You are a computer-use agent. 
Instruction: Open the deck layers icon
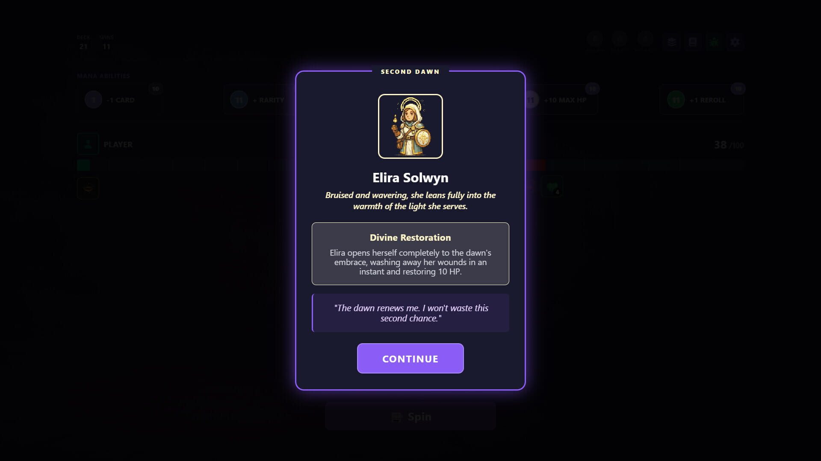coord(672,42)
